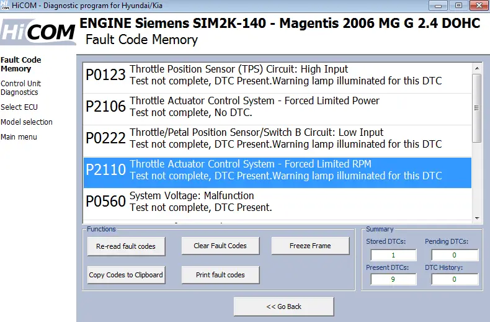The height and width of the screenshot is (322, 490).
Task: Click Print fault codes button
Action: point(220,275)
